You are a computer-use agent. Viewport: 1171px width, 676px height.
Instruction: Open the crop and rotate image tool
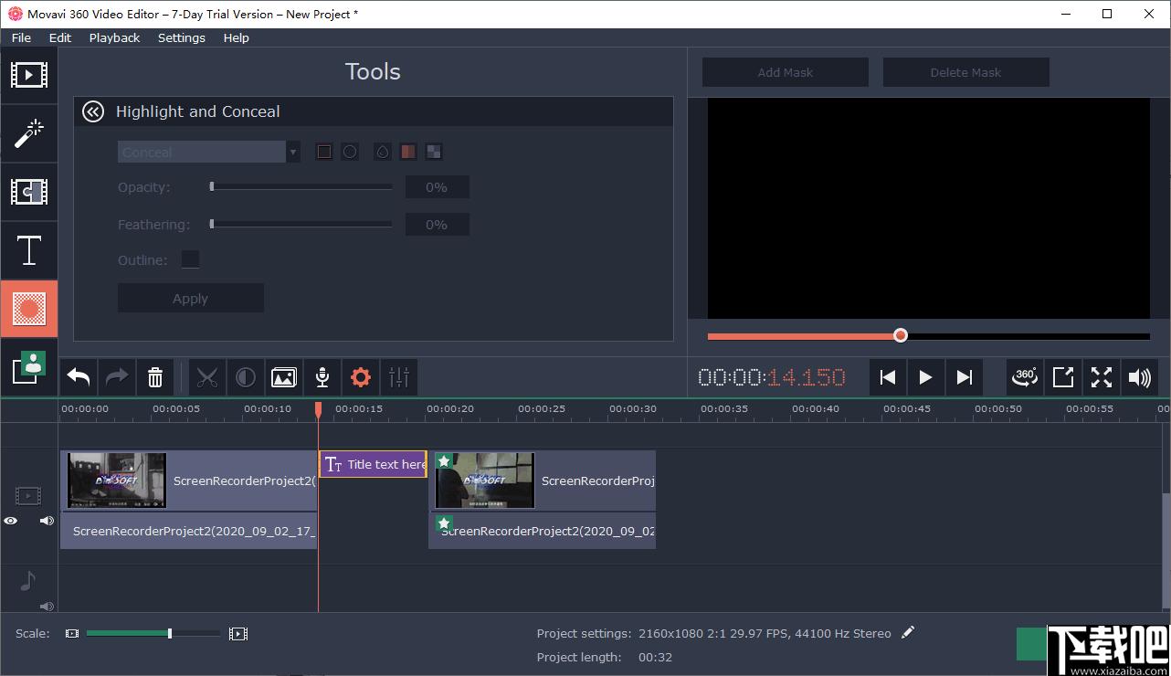pos(284,377)
